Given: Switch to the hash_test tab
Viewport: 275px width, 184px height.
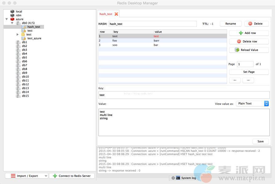Looking at the screenshot, I should point(106,14).
